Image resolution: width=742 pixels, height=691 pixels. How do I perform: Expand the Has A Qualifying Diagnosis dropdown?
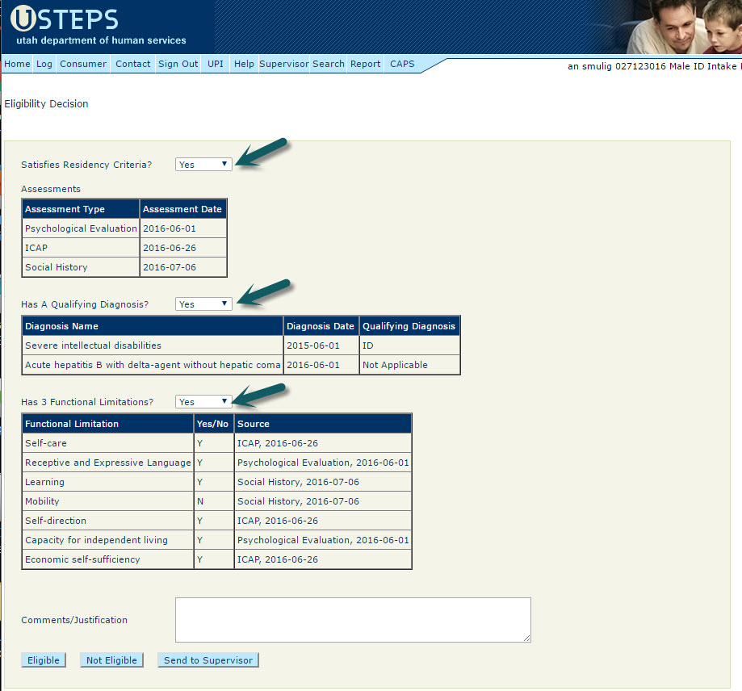point(203,304)
